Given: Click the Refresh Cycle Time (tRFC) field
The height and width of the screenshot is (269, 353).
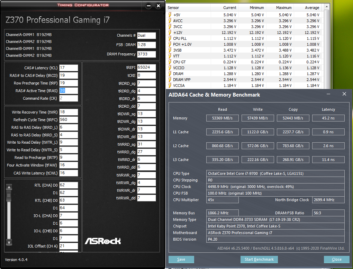Looking at the screenshot, I should pos(69,120).
